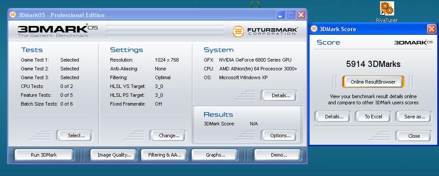This screenshot has height=176, width=439.
Task: Click the Futuremark Corporation logo
Action: (265, 31)
